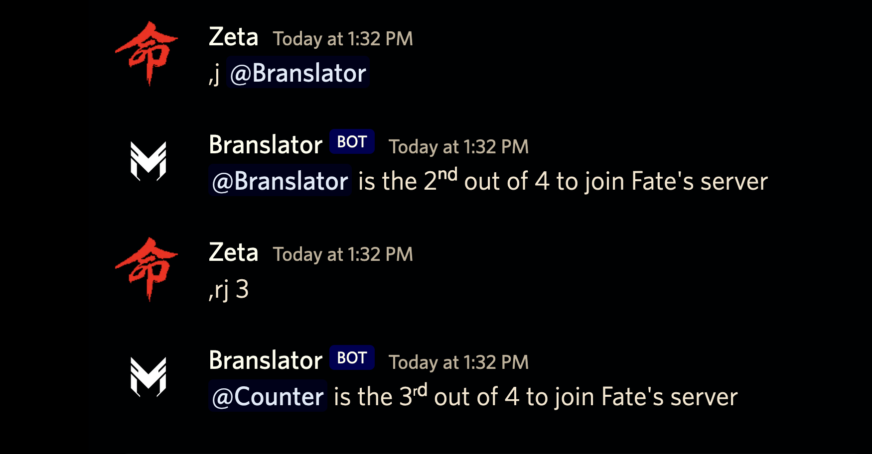
Task: Click the timestamp on Branslator's 2nd-to-join reply
Action: [458, 147]
